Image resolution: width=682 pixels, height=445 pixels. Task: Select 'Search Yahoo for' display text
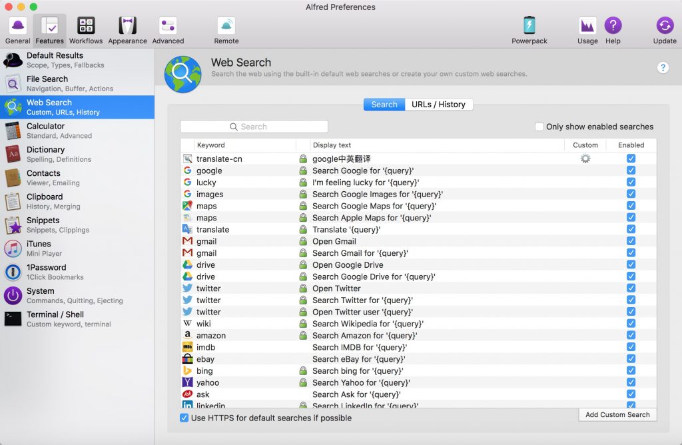[x=361, y=382]
